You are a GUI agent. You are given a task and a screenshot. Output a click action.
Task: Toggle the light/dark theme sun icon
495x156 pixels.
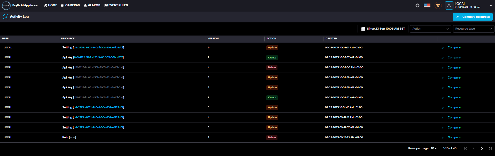tap(417, 5)
